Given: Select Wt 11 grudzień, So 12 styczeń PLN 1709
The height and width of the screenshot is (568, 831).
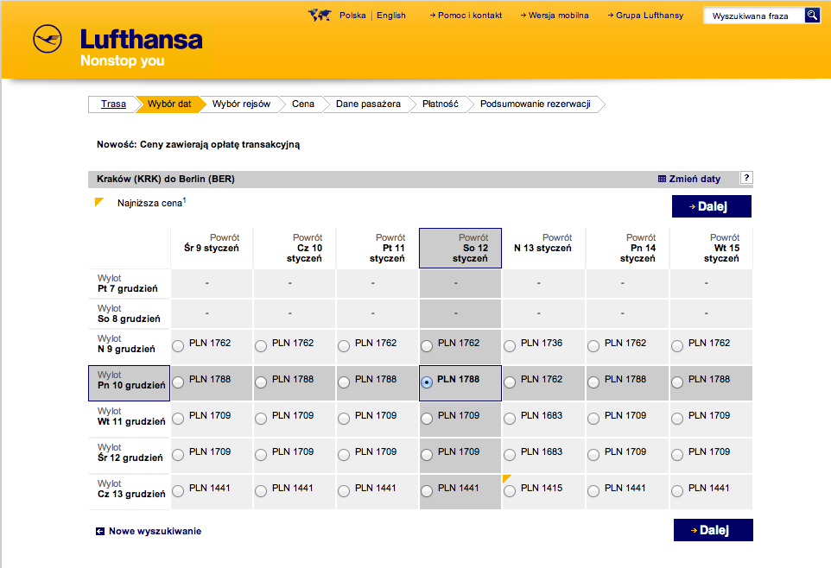Looking at the screenshot, I should coord(427,419).
